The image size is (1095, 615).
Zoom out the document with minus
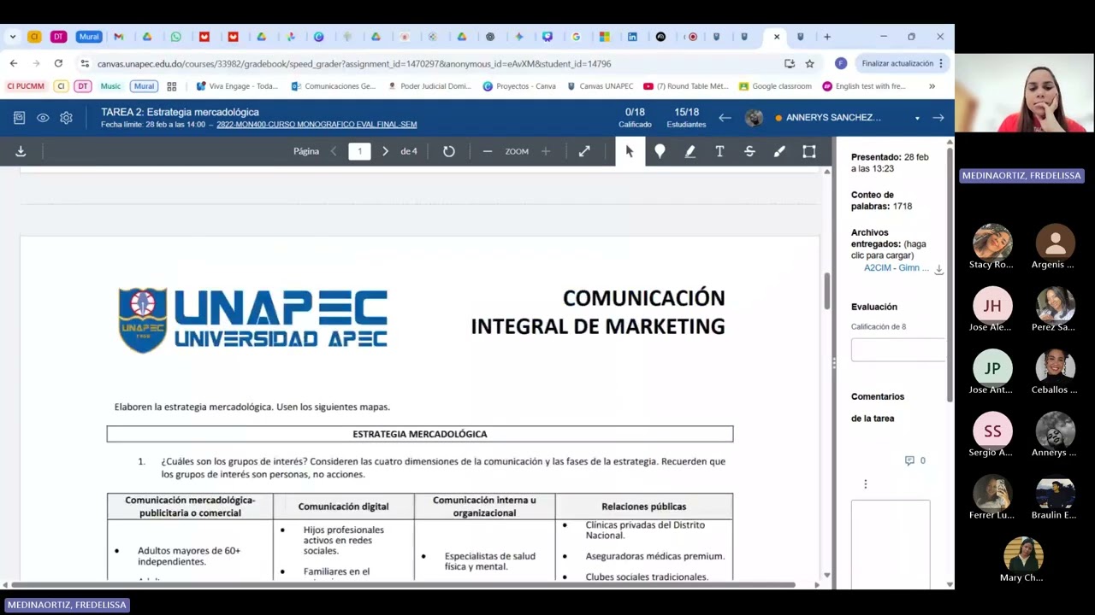tap(488, 151)
